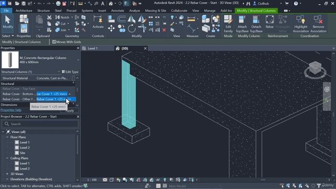The height and width of the screenshot is (189, 336).
Task: Select Trim/Extend to Corner tool
Action: (x=142, y=28)
